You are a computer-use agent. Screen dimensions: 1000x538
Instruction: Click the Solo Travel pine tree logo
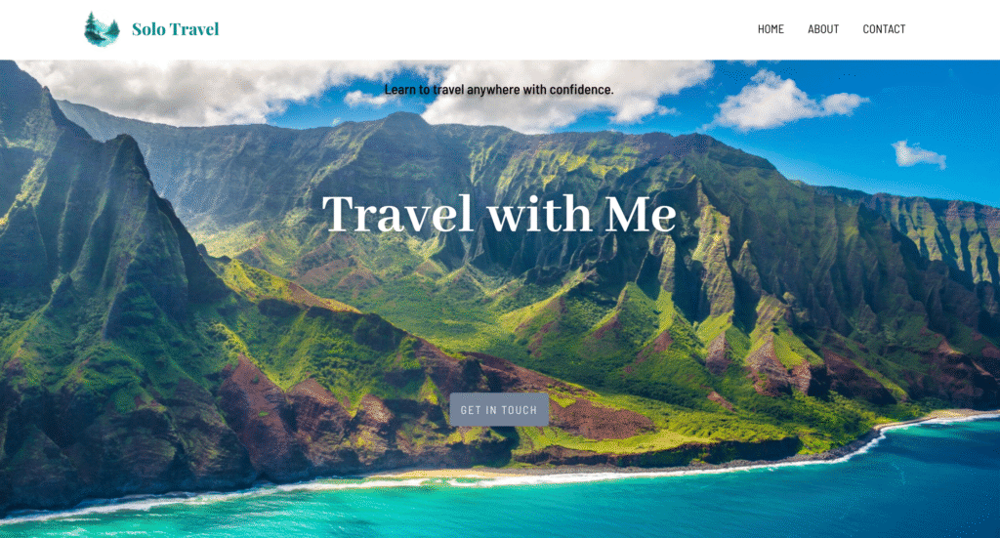102,29
